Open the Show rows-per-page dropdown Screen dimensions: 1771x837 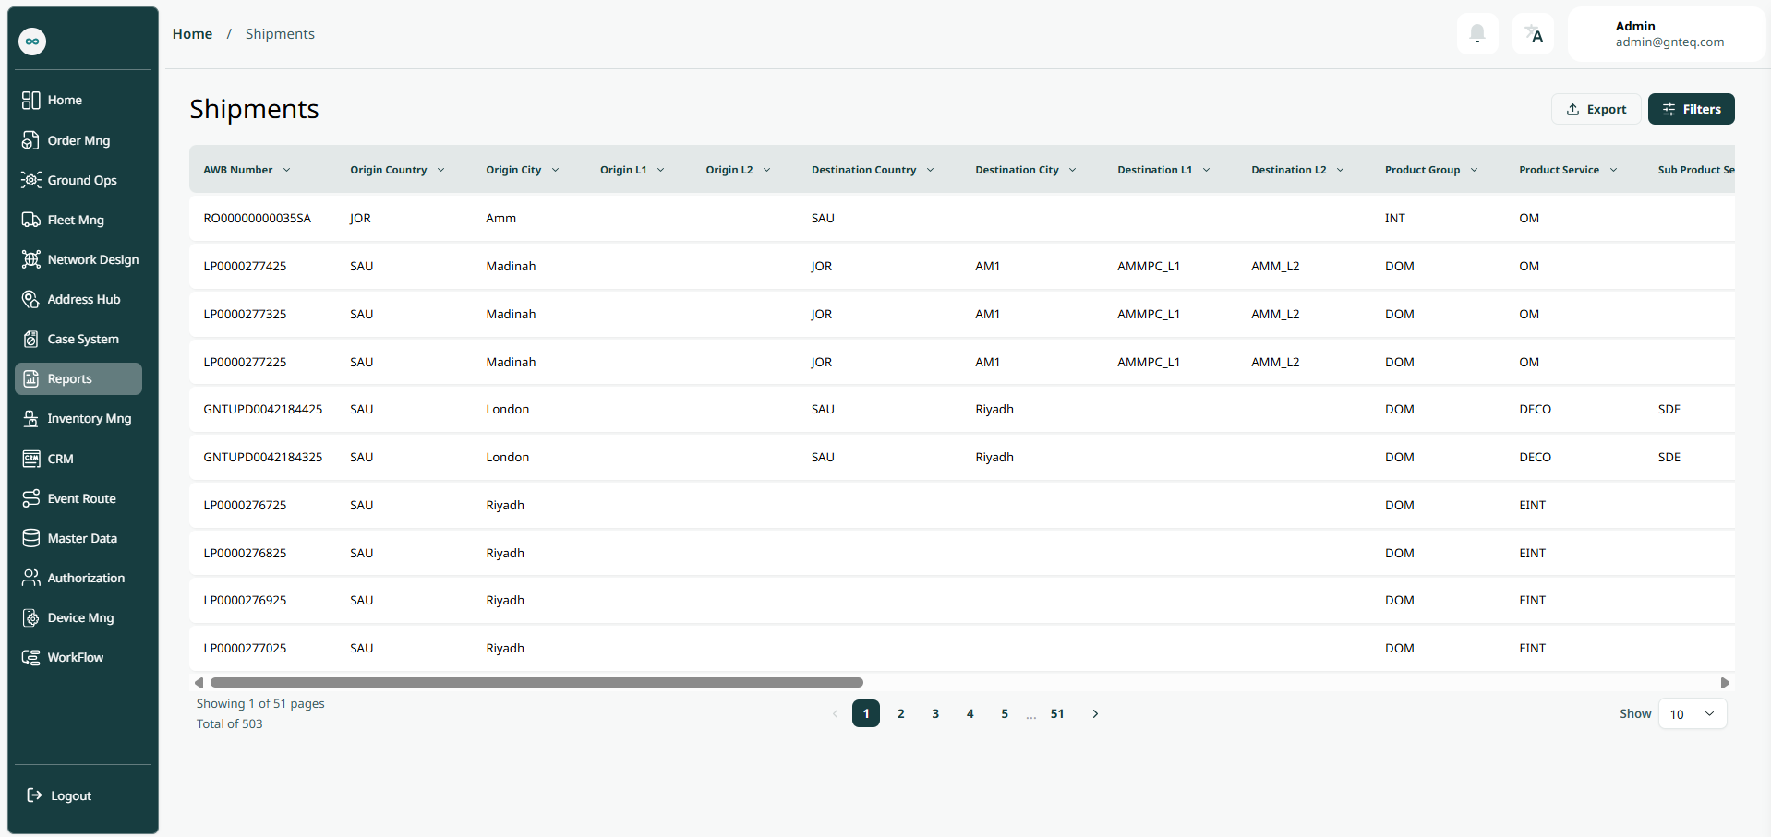coord(1692,713)
